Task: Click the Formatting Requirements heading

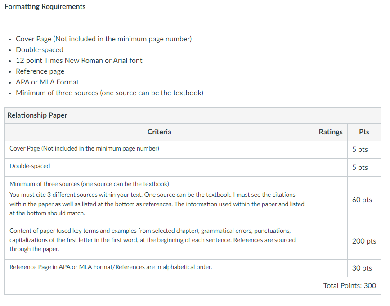Action: [x=45, y=6]
